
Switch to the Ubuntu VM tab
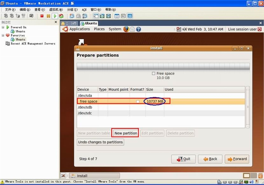89,23
